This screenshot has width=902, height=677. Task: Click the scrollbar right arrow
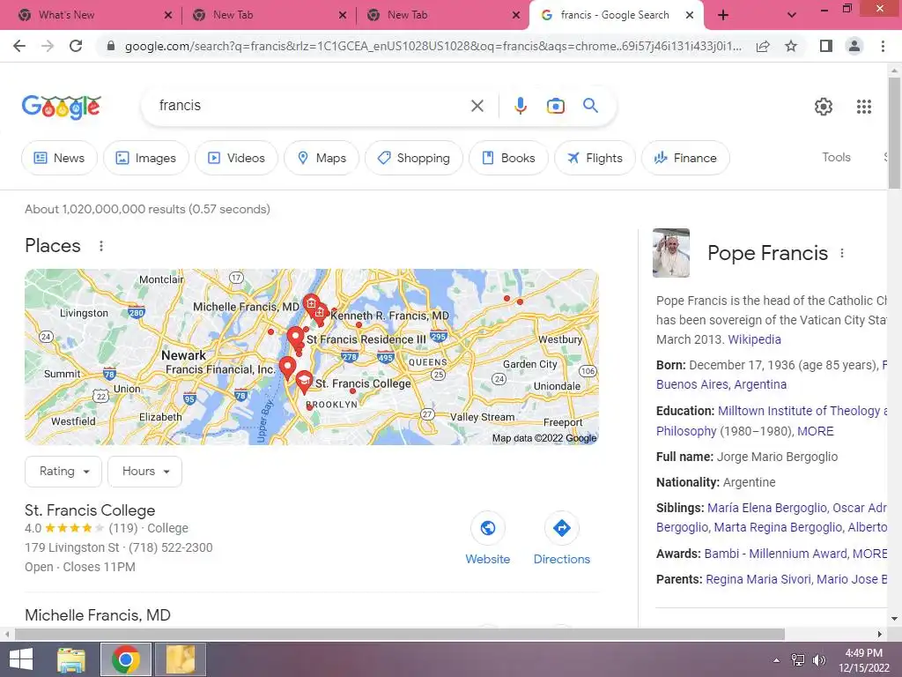880,634
